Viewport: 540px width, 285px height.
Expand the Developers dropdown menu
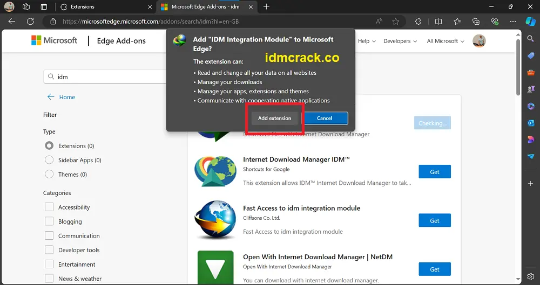pos(400,41)
